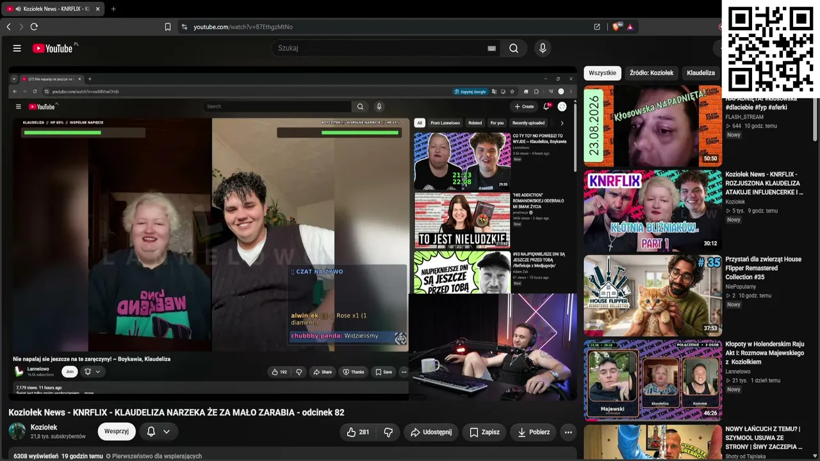Click '5 tys. 9 godz. temu' stats
Screen dimensions: 820x461
pyautogui.click(x=751, y=211)
